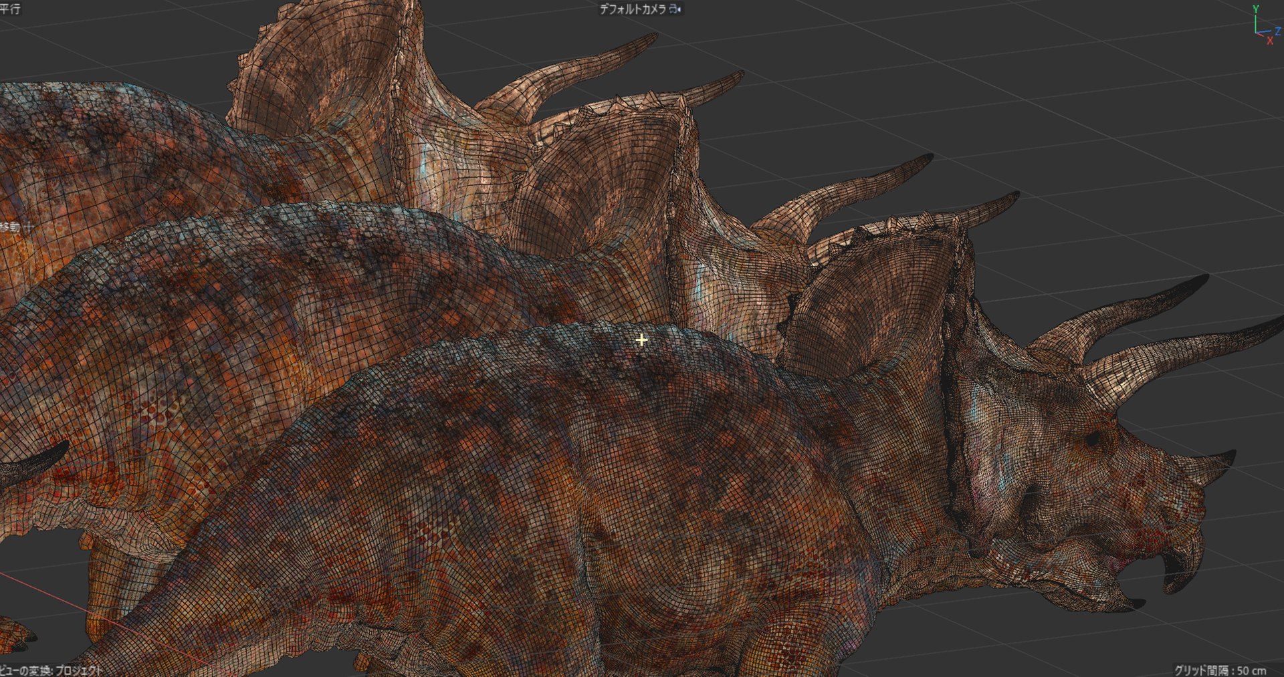Click the ビューの変換: プロジェクト status text
This screenshot has width=1284, height=677.
tap(51, 670)
